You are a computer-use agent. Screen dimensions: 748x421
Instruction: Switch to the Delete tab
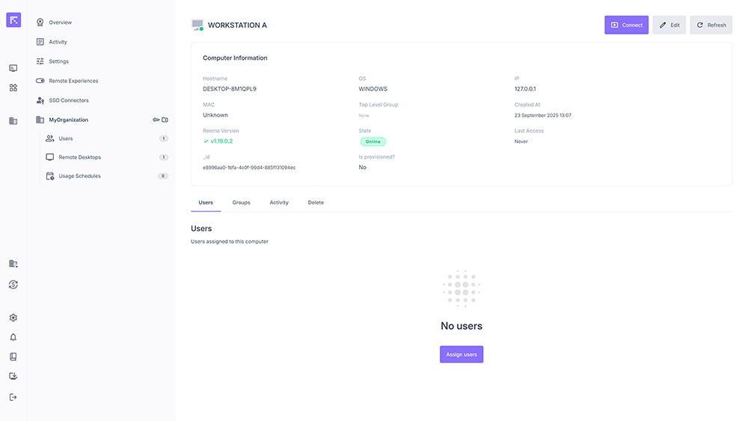316,203
